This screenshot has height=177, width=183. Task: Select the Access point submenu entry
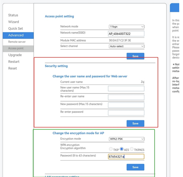coord(16,48)
